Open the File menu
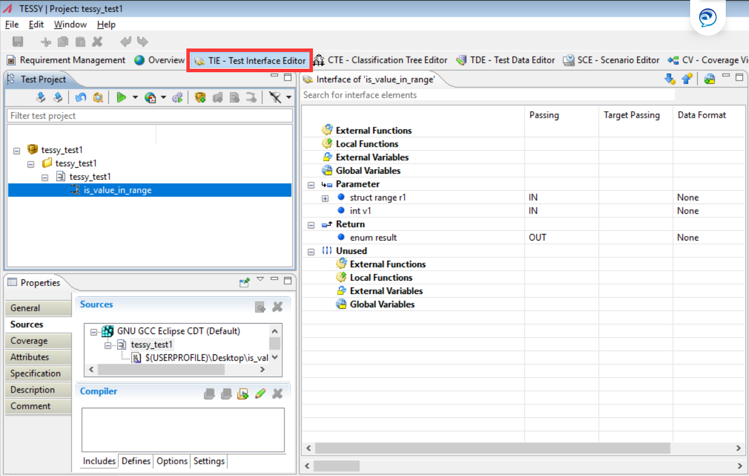Screen dimensions: 749x476 click(12, 24)
